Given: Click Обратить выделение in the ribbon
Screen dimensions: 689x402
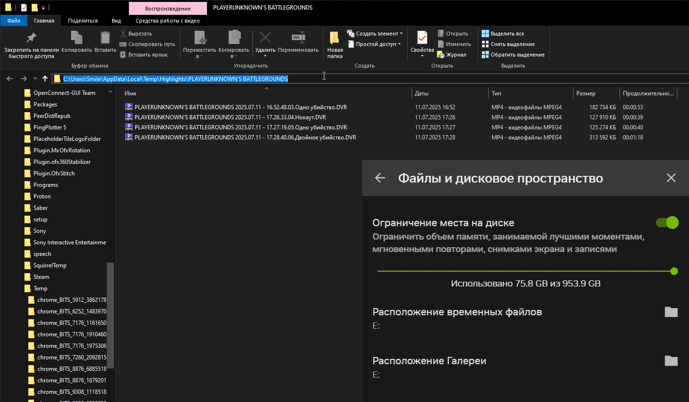Looking at the screenshot, I should click(x=513, y=55).
